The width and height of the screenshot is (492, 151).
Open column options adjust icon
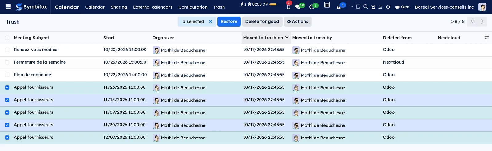click(x=486, y=38)
